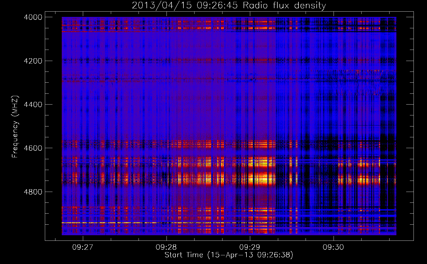Click the 09:30 time tick label

coord(333,247)
